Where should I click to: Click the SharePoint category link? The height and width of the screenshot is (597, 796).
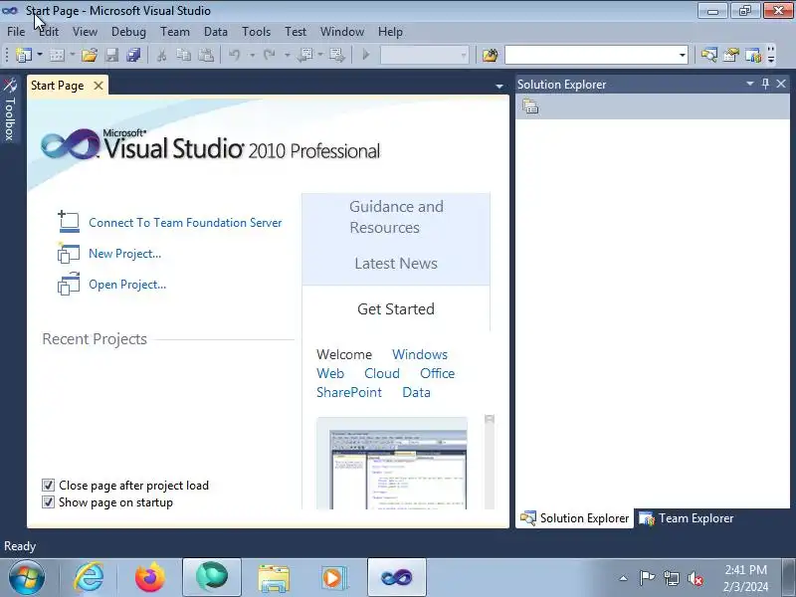tap(349, 392)
